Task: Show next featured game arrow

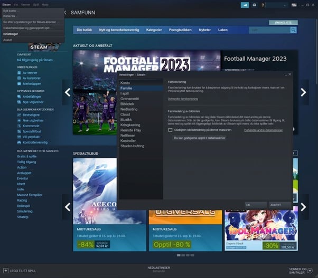Action: coord(303,92)
